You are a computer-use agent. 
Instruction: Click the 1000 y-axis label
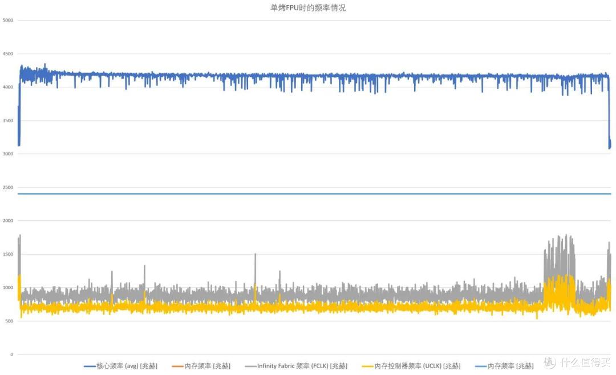point(8,287)
